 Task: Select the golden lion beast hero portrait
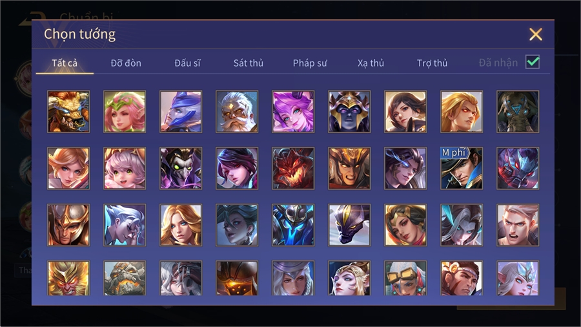tap(68, 112)
